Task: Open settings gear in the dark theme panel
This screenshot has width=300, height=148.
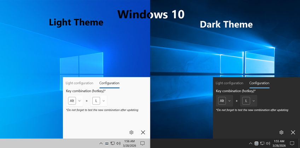Action: click(281, 132)
